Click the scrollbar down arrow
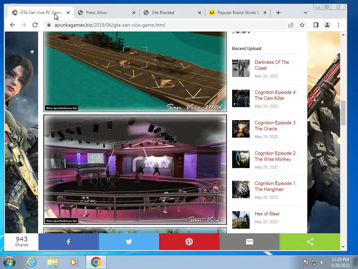This screenshot has width=358, height=269. (x=343, y=247)
